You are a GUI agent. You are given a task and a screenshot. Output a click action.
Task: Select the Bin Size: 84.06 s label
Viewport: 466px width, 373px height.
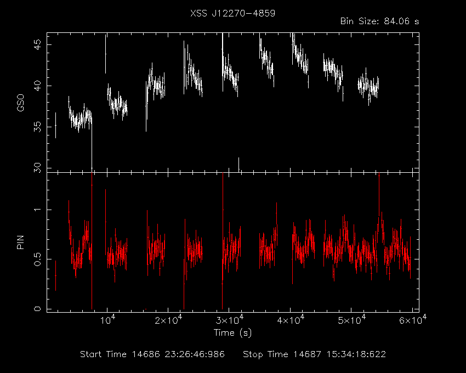[380, 21]
